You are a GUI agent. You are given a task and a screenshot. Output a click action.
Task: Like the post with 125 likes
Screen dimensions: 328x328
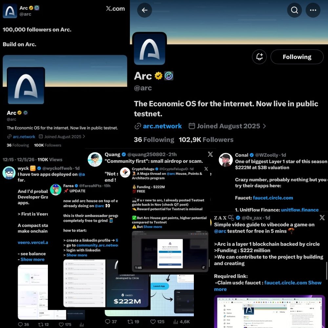tap(153, 321)
